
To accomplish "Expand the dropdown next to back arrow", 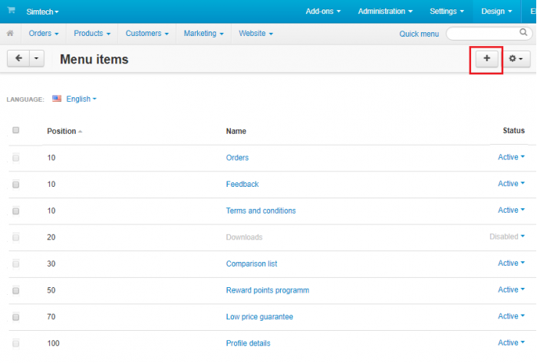I will tap(37, 58).
